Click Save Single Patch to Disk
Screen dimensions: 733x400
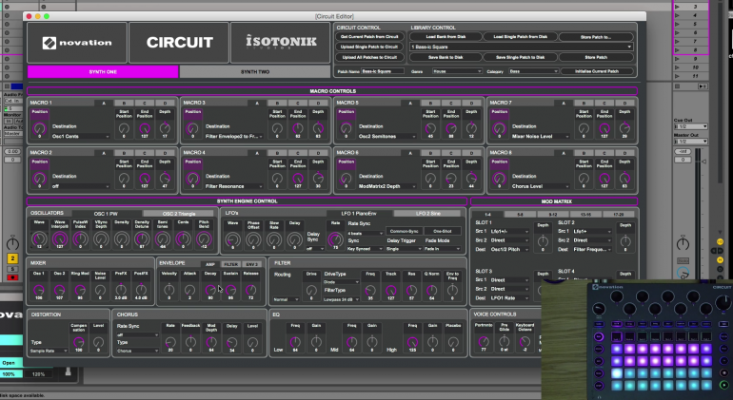click(520, 57)
